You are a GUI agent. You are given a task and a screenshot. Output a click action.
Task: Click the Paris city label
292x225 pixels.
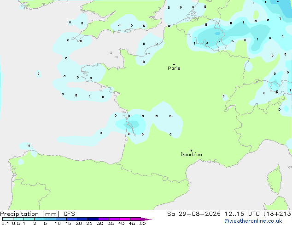(x=174, y=68)
